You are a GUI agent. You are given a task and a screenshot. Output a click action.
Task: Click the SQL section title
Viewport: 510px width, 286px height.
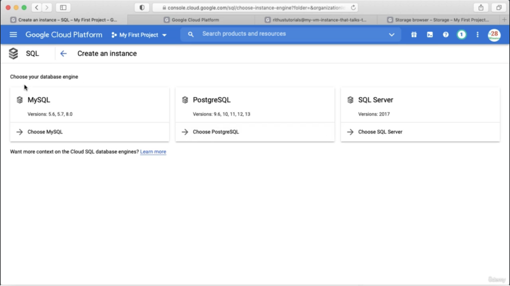pos(32,53)
